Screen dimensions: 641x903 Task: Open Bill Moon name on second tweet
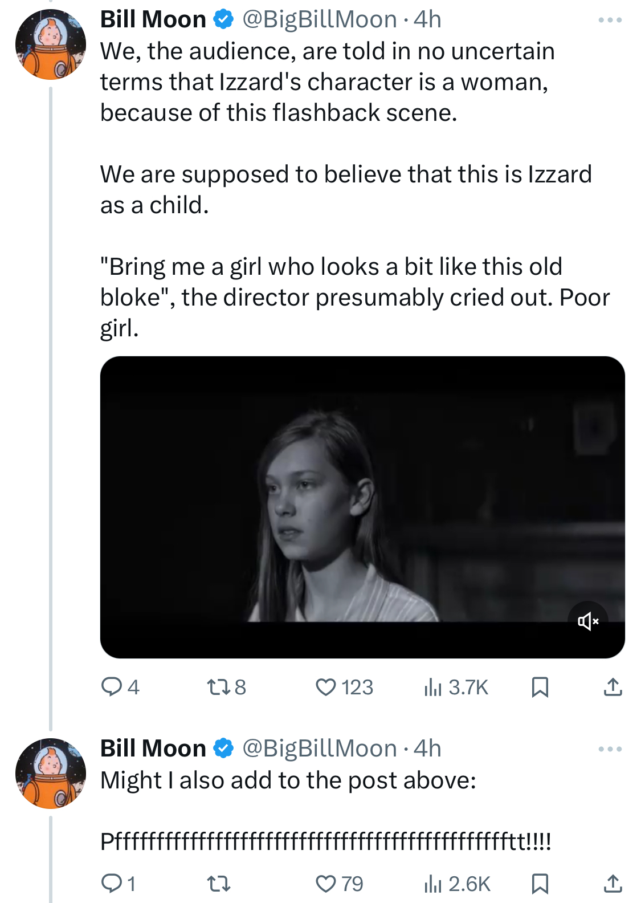click(x=153, y=749)
